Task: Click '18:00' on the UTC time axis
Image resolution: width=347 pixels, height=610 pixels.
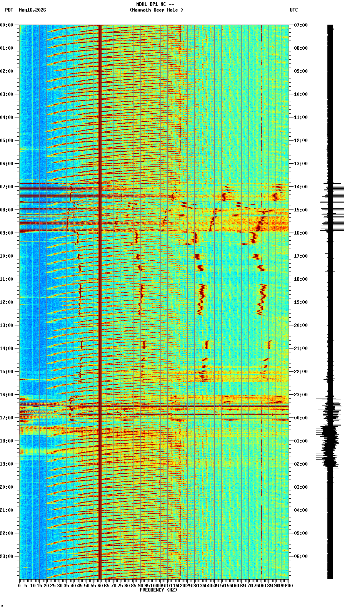Action: click(301, 279)
